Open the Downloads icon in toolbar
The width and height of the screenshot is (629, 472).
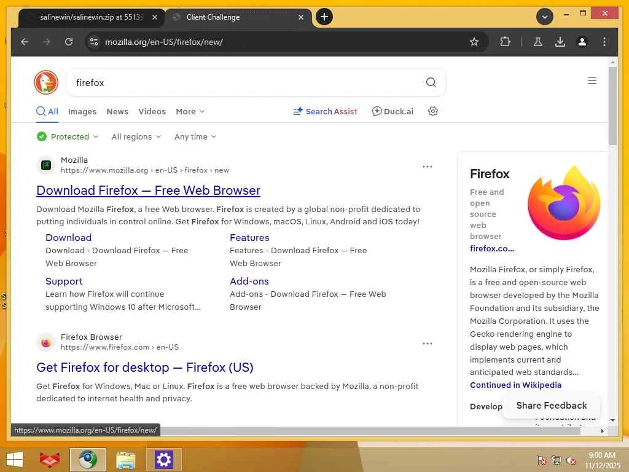[560, 42]
